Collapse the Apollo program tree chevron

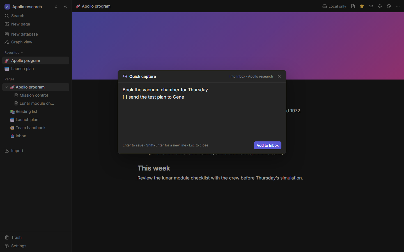tap(6, 87)
